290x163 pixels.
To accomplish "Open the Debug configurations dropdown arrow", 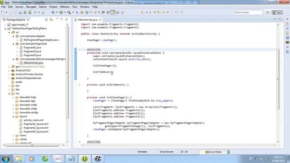I will click(x=57, y=12).
